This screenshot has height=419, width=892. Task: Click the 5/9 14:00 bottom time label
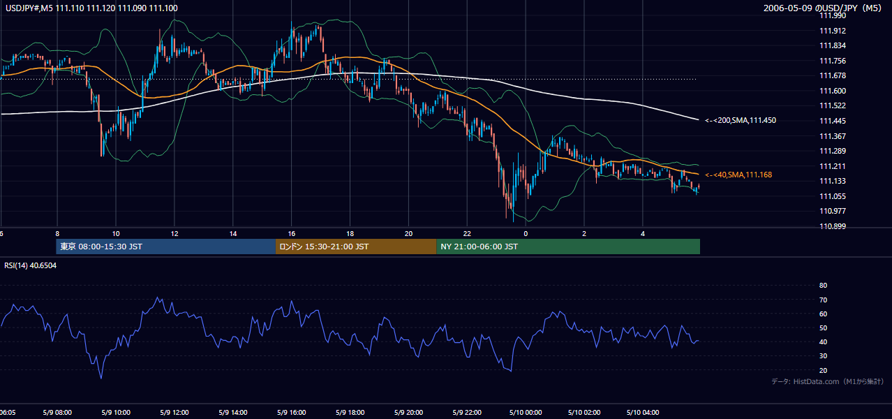pyautogui.click(x=233, y=413)
